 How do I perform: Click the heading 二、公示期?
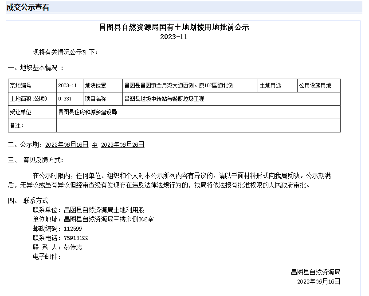point(25,144)
